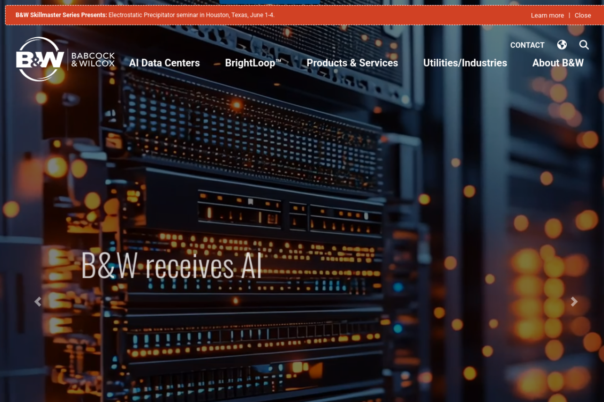Click the circular B&W logo emblem
This screenshot has width=604, height=402.
(x=40, y=59)
